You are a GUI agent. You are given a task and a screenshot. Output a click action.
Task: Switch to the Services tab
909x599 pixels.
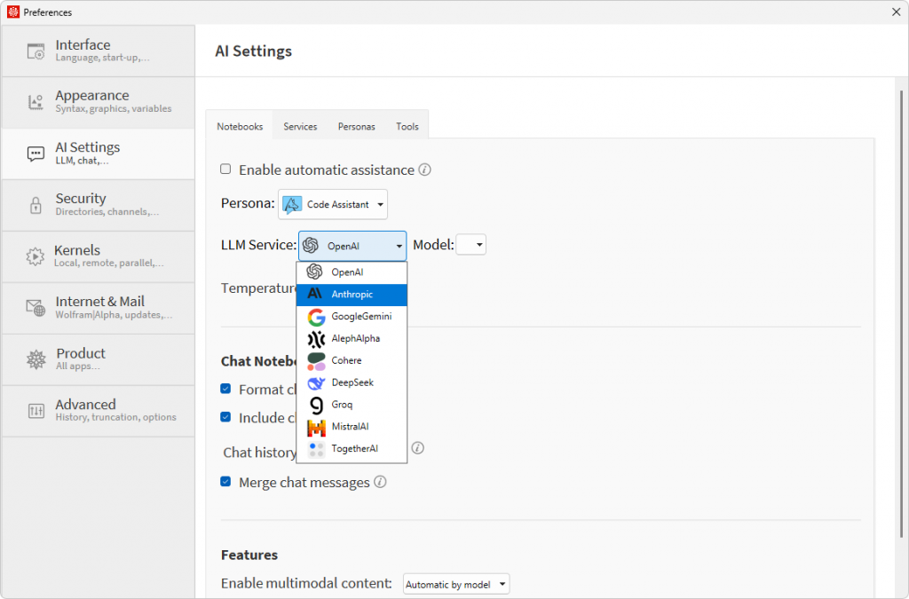click(300, 126)
